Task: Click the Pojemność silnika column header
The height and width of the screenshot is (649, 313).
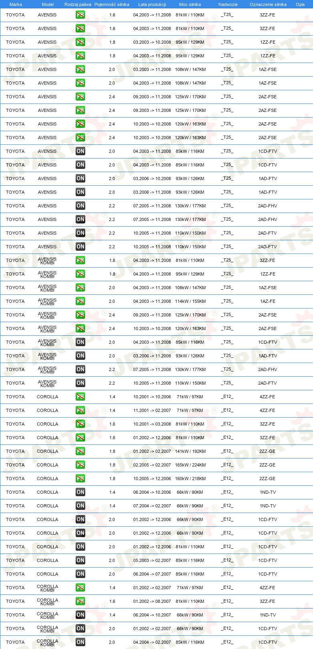Action: (x=112, y=4)
